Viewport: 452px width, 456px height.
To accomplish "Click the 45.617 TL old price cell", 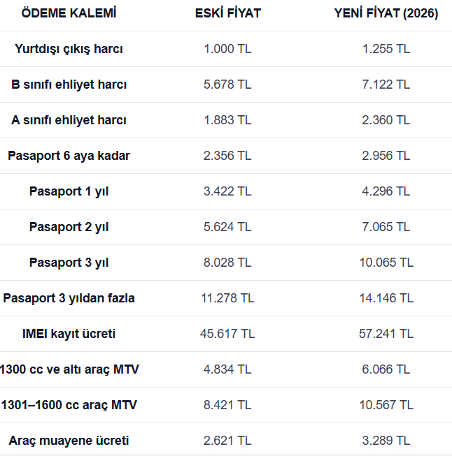I will click(227, 334).
